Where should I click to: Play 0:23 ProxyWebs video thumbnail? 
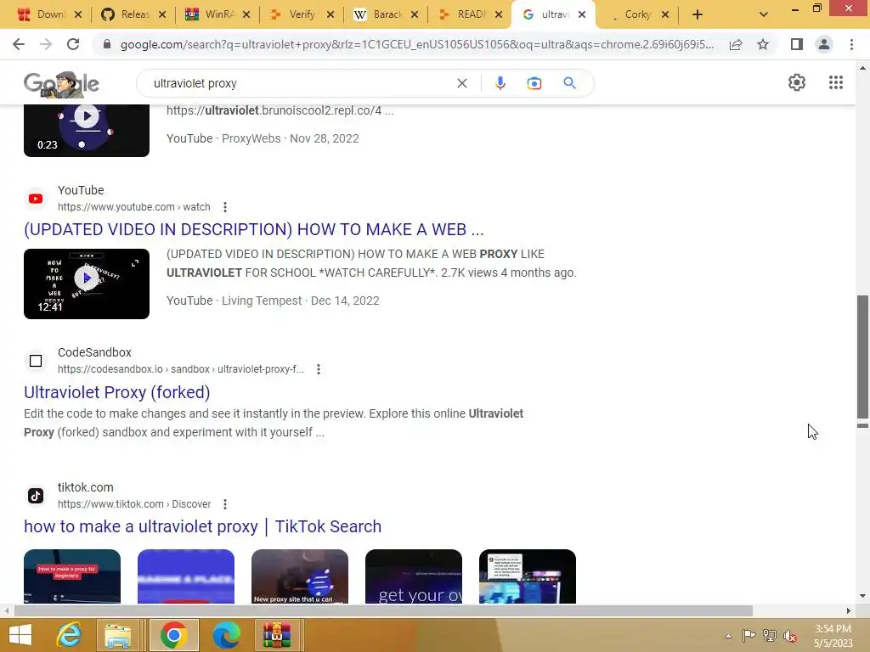click(87, 130)
